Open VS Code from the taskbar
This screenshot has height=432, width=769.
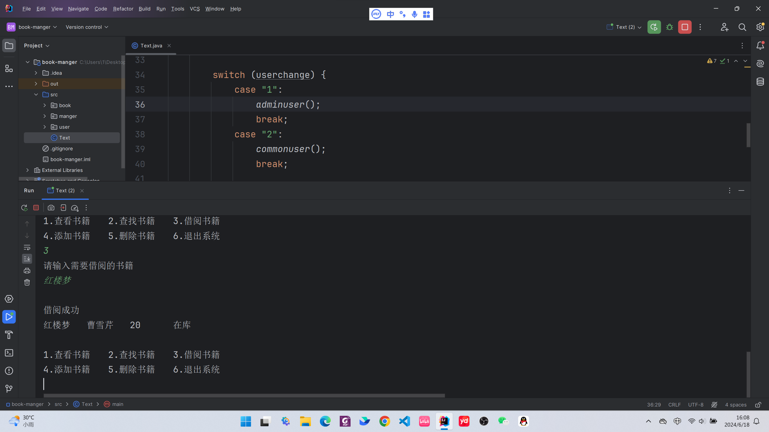404,421
